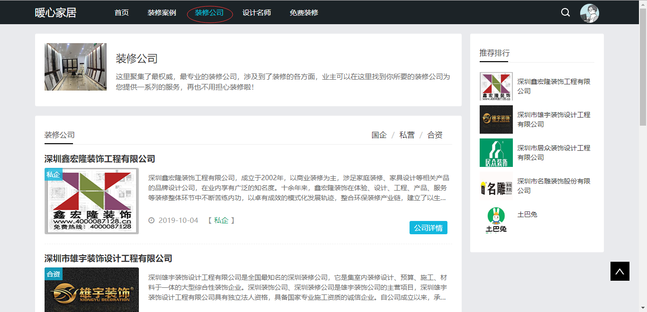Click the 推荐排行 sidebar heading
Screen dimensions: 647x312
pyautogui.click(x=495, y=53)
